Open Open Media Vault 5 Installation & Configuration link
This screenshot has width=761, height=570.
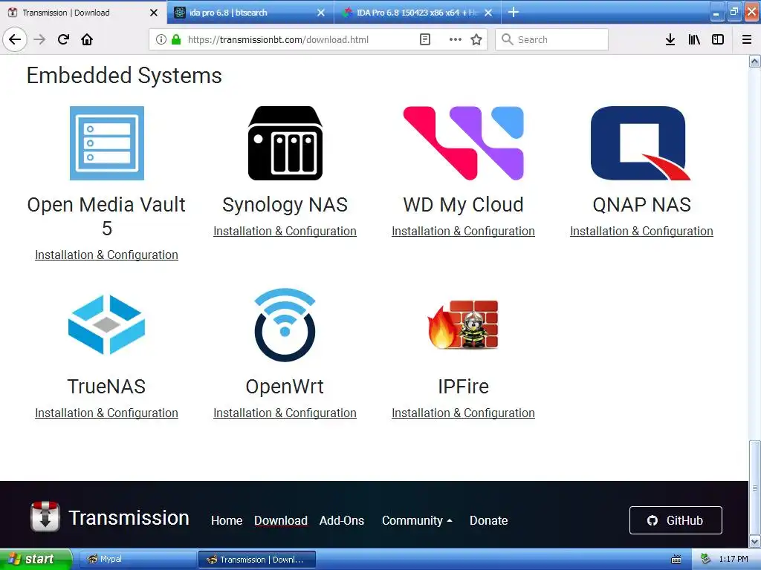coord(107,255)
